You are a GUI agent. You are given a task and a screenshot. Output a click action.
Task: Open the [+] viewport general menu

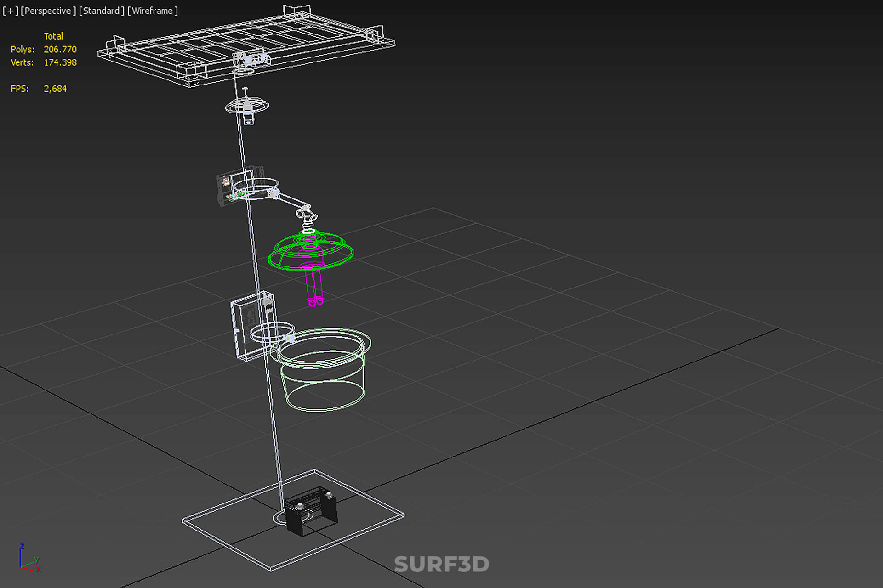click(10, 11)
